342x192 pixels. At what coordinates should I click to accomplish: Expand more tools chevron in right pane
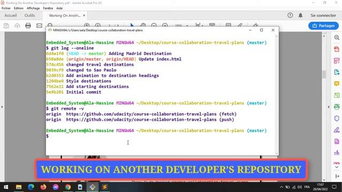pos(337,167)
